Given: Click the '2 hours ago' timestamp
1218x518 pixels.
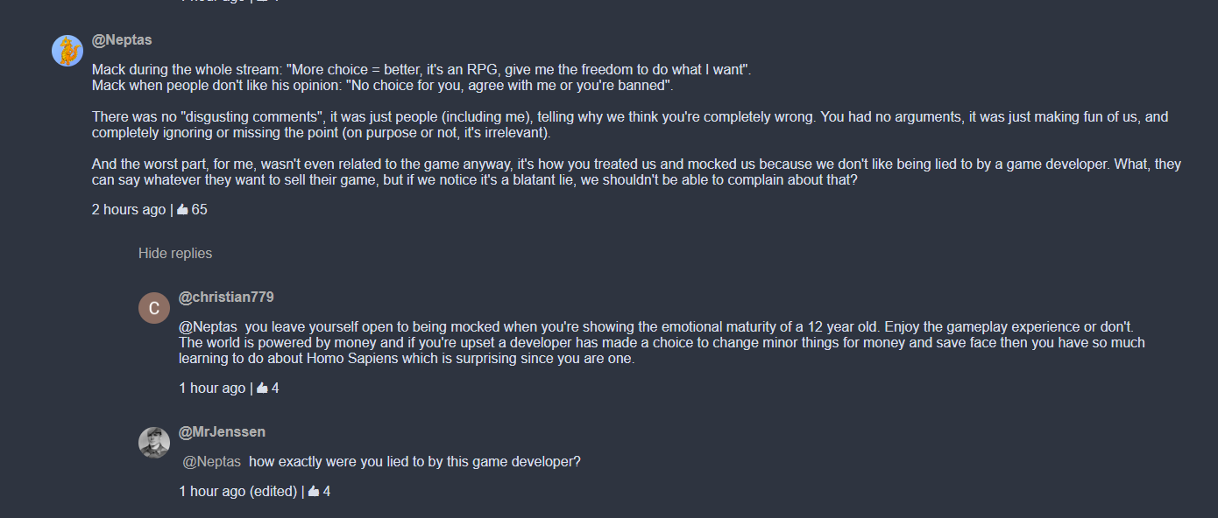Looking at the screenshot, I should tap(129, 209).
